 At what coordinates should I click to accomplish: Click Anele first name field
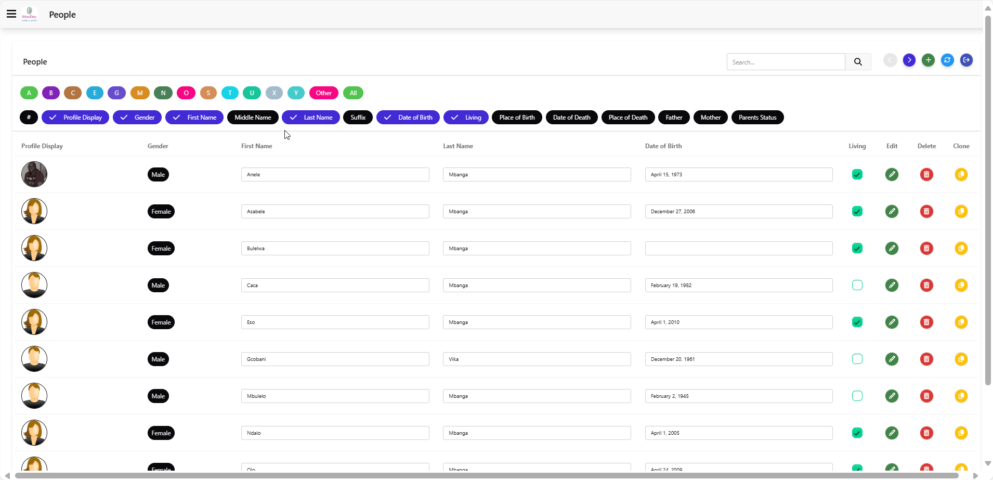pos(335,174)
